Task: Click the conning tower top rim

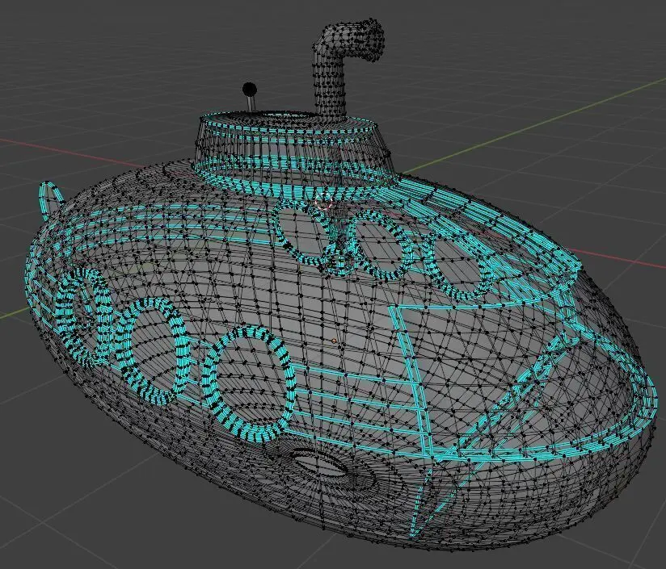Action: [288, 121]
